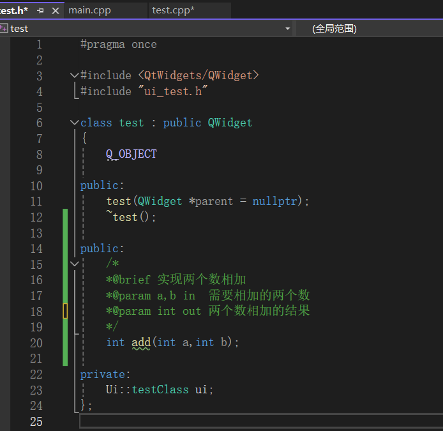Click the public: specifier on line 14
443x431 pixels.
pyautogui.click(x=102, y=248)
